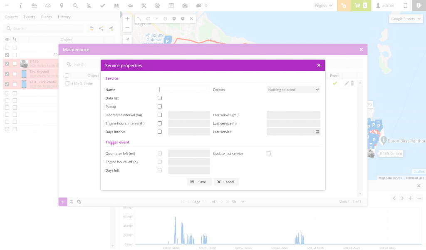The height and width of the screenshot is (250, 426).
Task: Zoom in graph with plus icon
Action: pyautogui.click(x=411, y=198)
